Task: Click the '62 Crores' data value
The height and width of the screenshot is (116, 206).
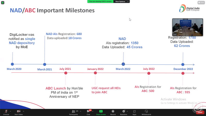Action: click(182, 46)
